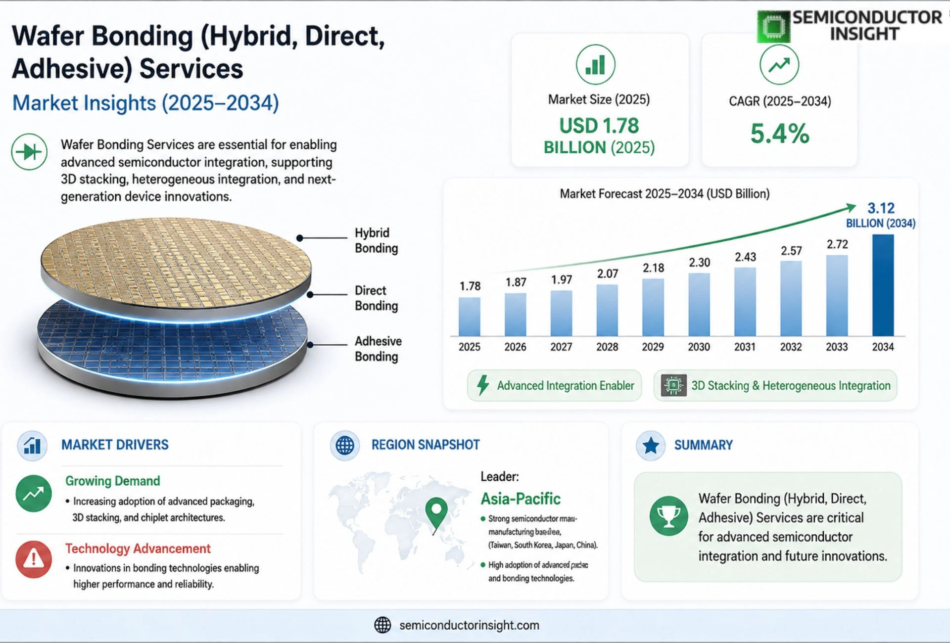Click the MARKET DRIVERS heading
Image resolution: width=950 pixels, height=643 pixels.
115,445
